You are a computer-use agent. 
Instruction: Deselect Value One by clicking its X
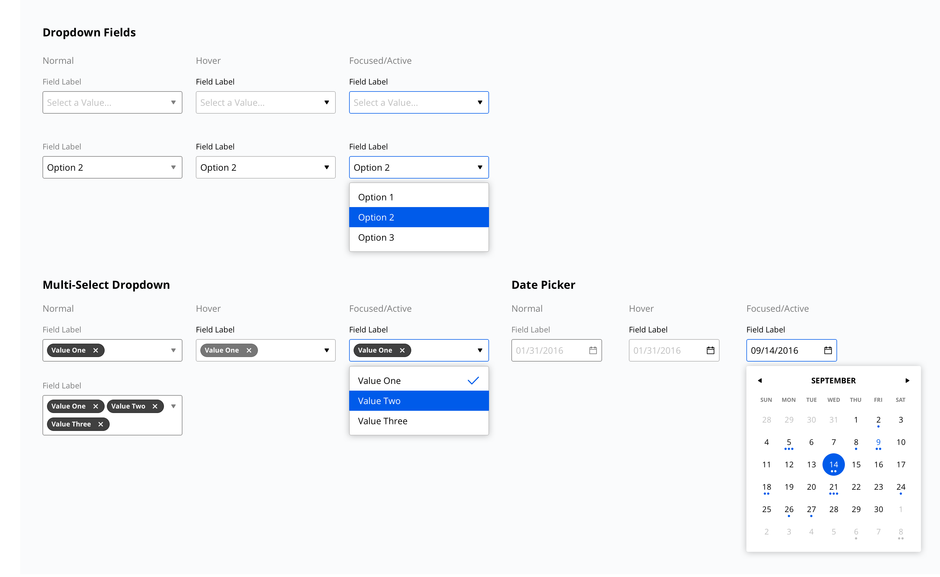pos(96,350)
